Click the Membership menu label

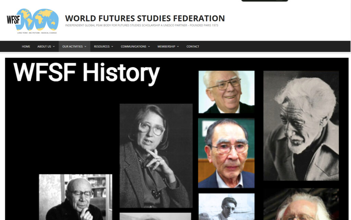[166, 46]
